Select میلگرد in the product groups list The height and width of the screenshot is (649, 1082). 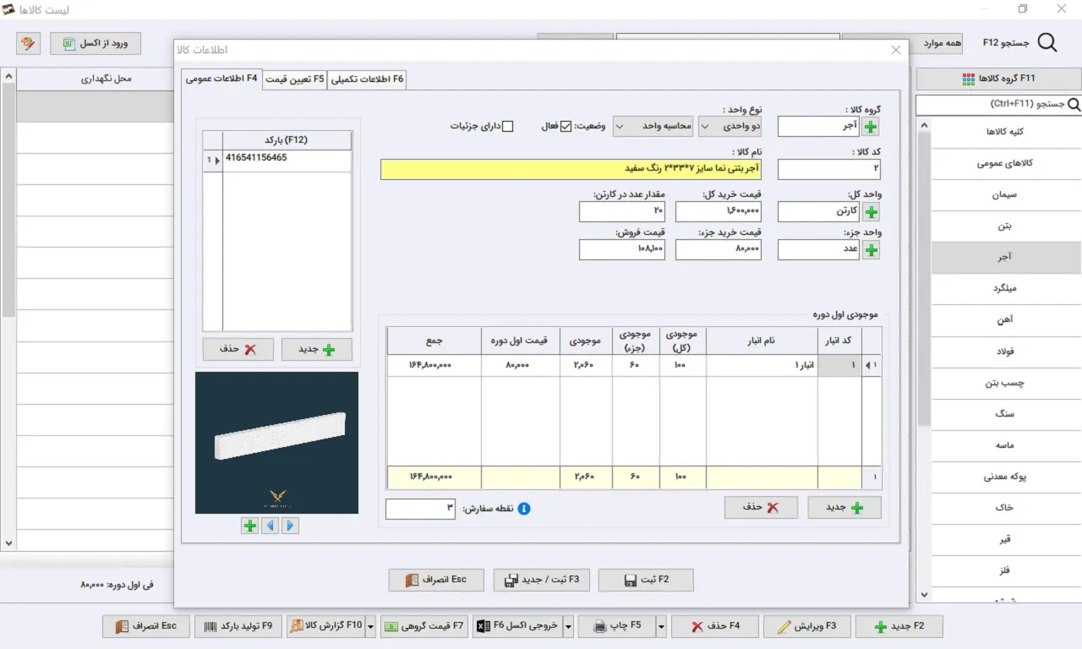point(1006,289)
